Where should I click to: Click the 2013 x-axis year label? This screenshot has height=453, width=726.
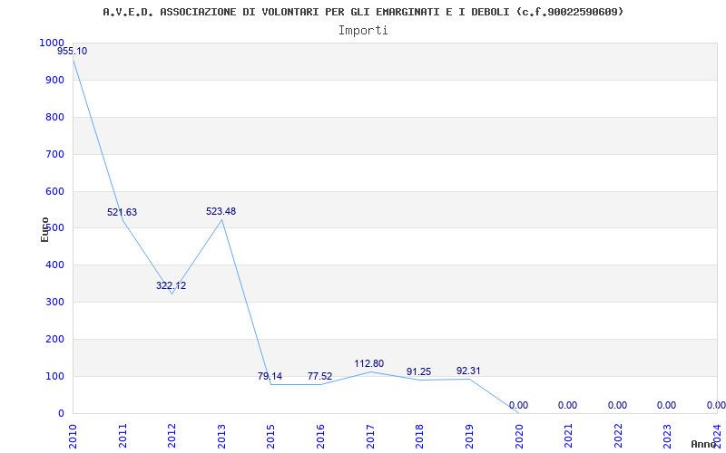coord(221,433)
